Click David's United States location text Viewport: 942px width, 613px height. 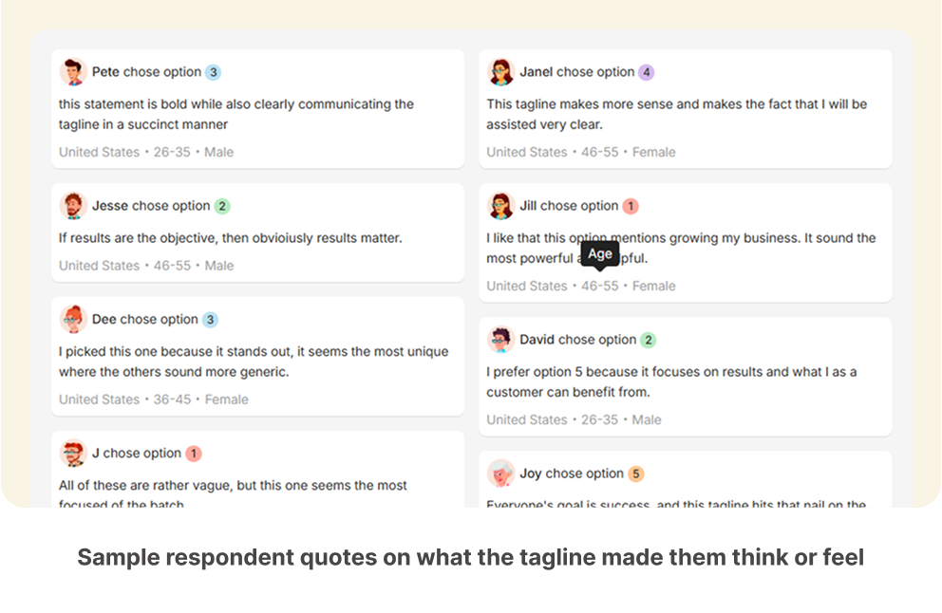click(527, 420)
